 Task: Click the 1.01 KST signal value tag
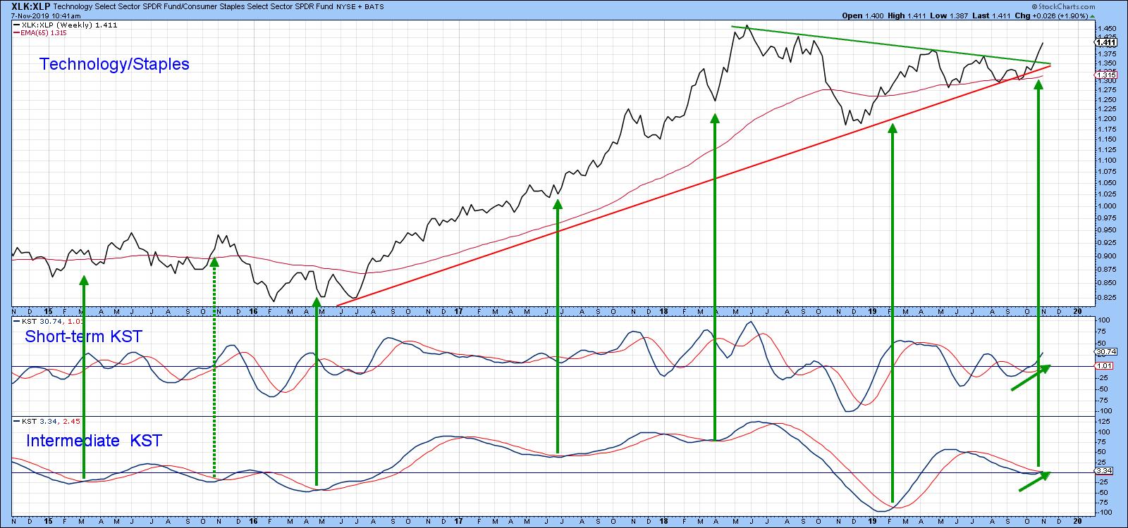tap(1103, 366)
